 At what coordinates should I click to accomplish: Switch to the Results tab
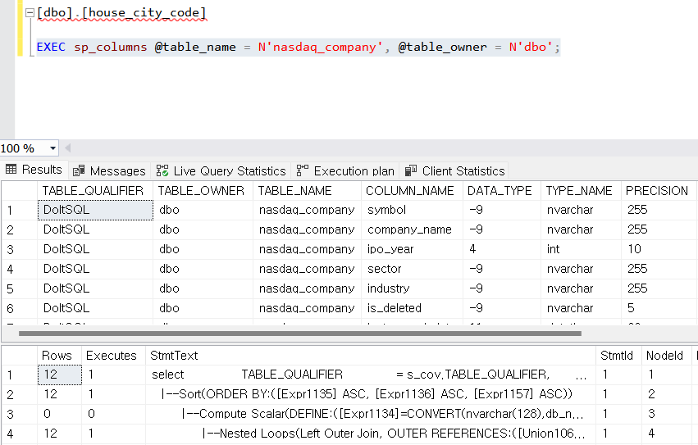(x=34, y=170)
